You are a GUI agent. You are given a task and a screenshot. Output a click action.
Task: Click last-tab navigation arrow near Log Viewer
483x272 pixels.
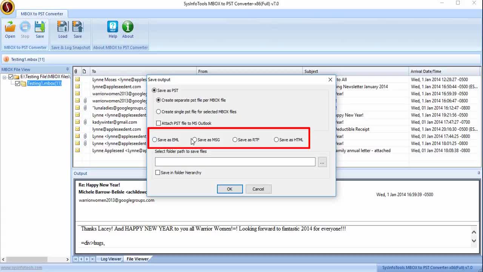coord(93,259)
